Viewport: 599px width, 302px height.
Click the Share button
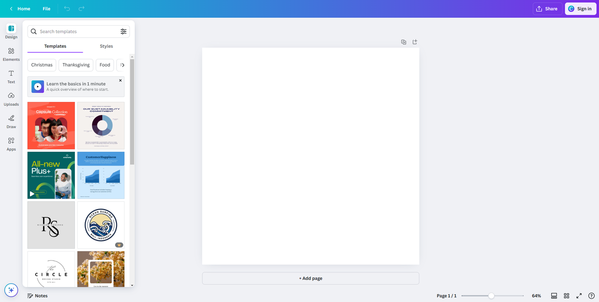click(x=547, y=9)
